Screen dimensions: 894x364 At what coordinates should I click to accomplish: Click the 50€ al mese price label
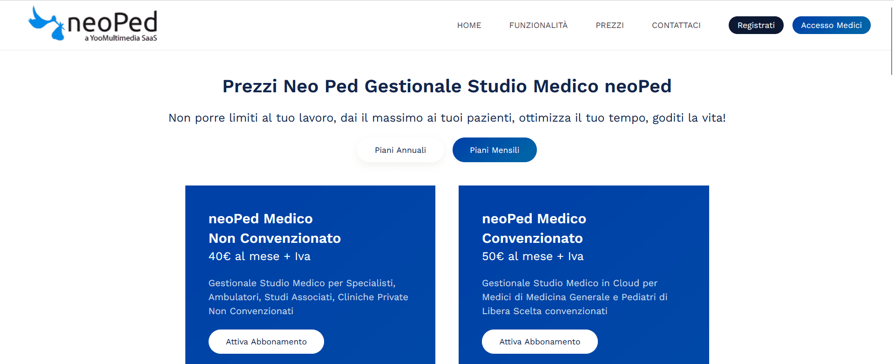(533, 256)
